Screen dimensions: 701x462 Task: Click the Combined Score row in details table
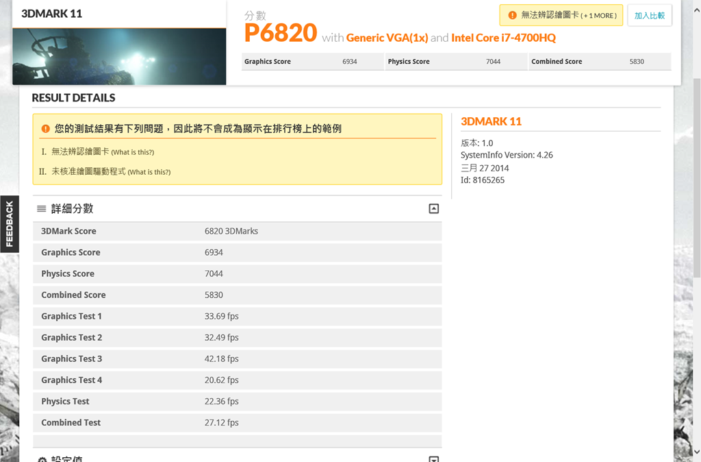coord(238,295)
